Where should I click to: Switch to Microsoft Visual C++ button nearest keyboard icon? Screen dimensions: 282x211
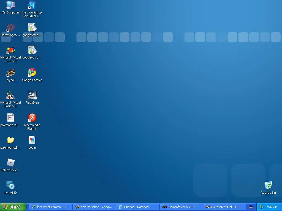225,207
